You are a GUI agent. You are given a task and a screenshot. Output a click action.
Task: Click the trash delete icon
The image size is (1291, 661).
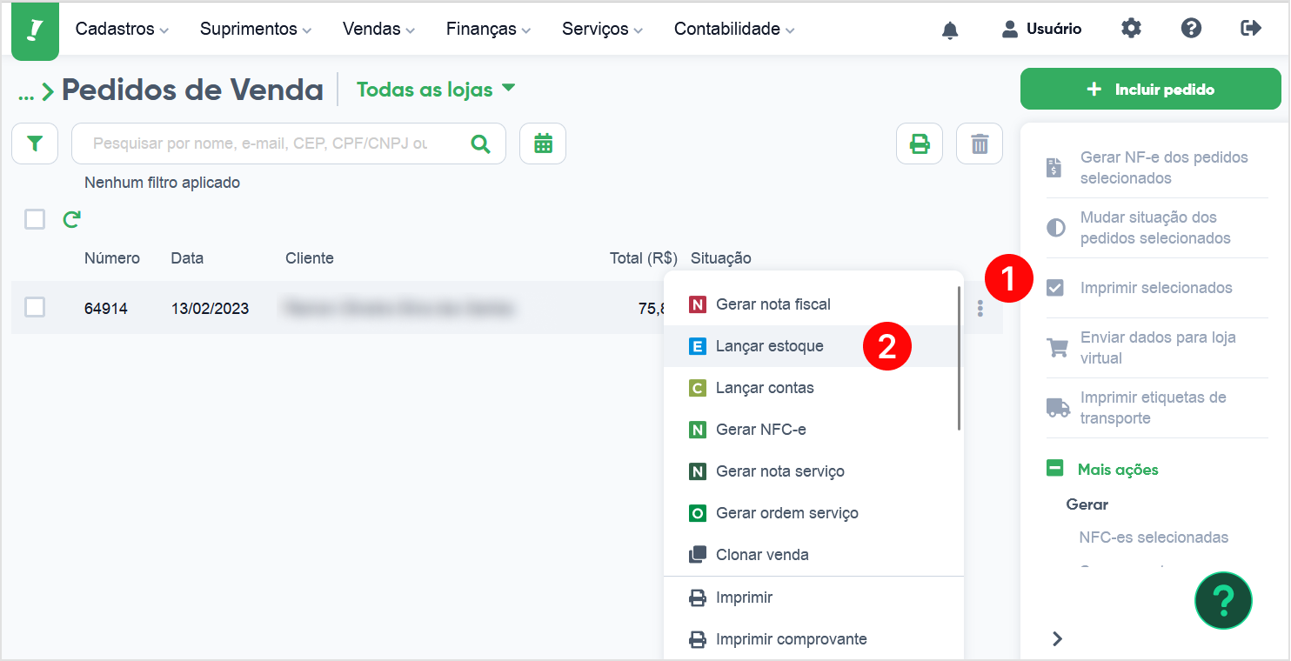(x=980, y=144)
